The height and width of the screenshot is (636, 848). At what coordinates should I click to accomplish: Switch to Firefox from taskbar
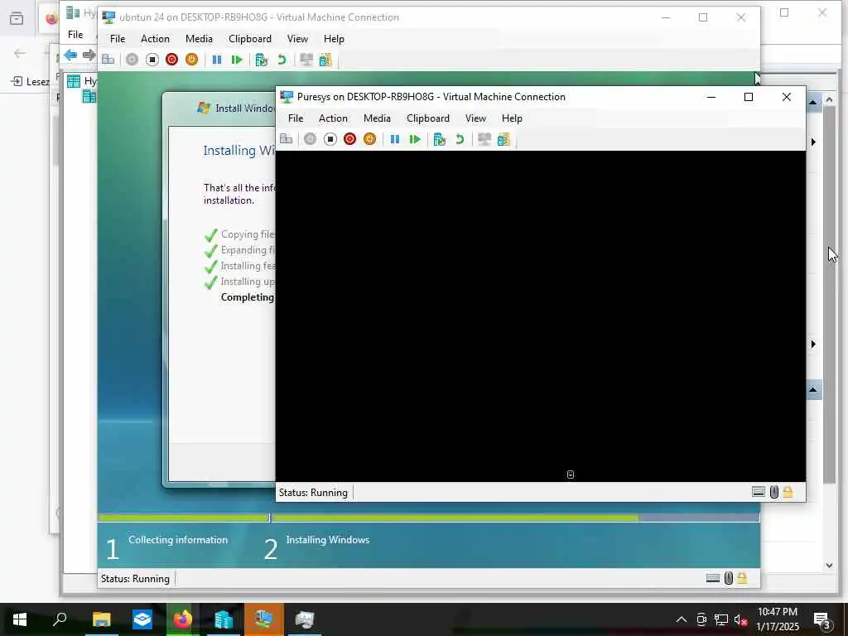(x=183, y=619)
